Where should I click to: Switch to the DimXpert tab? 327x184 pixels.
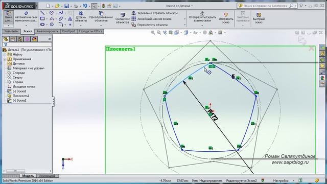coord(68,31)
